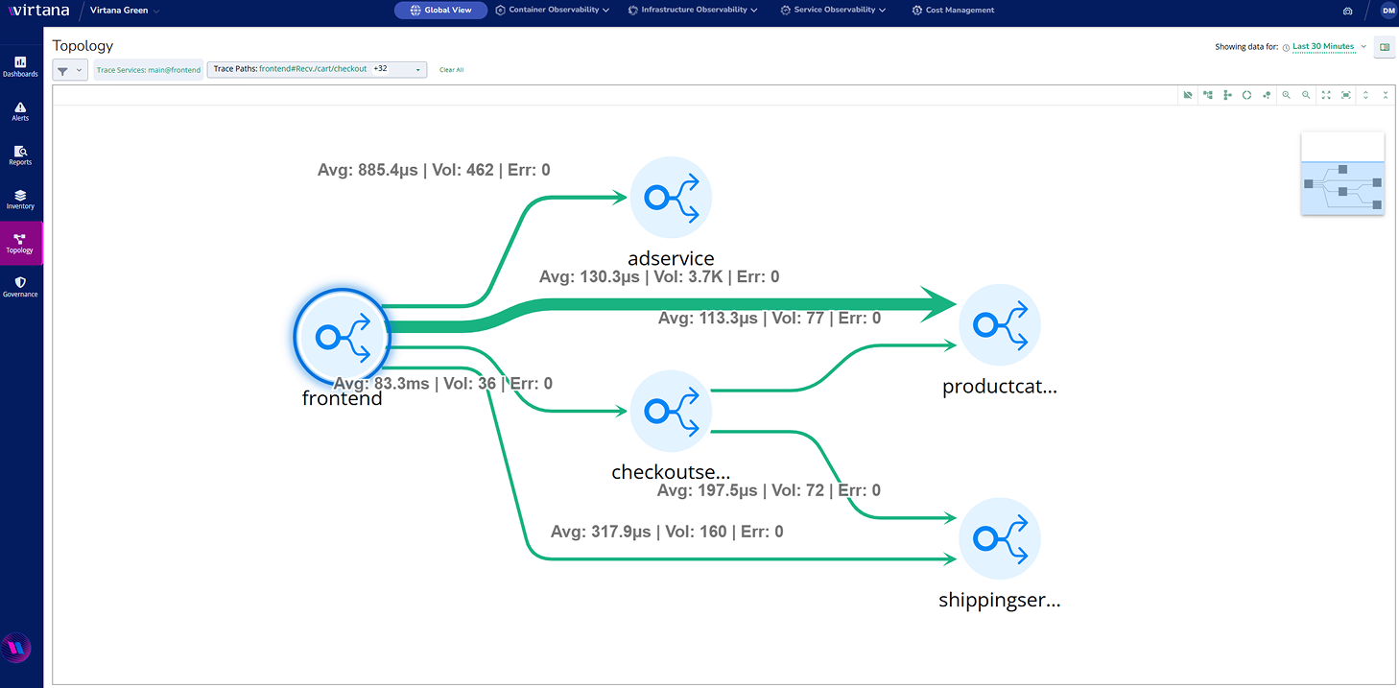Open the Cost Management menu item
Screen dimensions: 1399x688
953,11
